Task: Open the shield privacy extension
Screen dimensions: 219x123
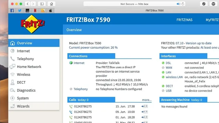Action: coord(204,4)
